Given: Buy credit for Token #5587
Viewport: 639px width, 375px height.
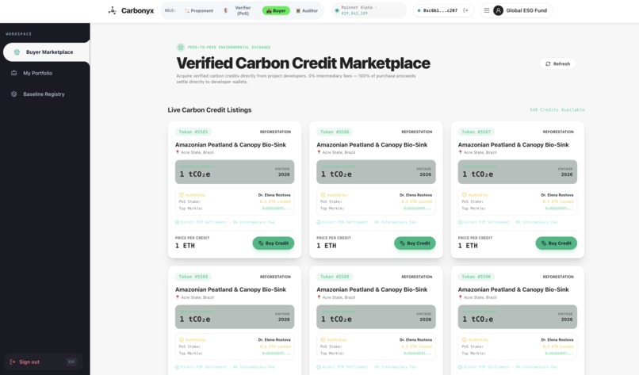Looking at the screenshot, I should (556, 243).
